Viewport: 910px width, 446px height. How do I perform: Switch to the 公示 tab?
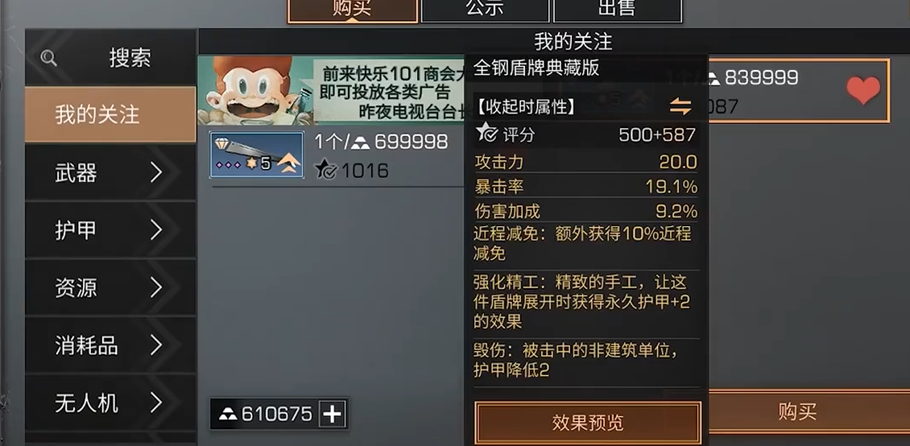click(x=485, y=10)
